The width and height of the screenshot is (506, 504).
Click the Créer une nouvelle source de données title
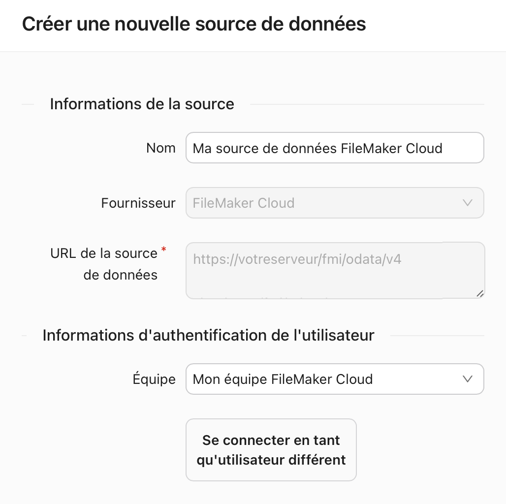coord(195,24)
